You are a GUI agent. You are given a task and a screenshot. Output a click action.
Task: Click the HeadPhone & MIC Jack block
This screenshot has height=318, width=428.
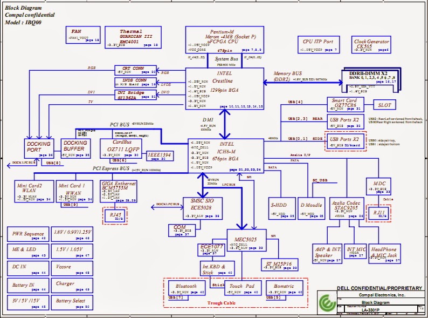pos(384,254)
